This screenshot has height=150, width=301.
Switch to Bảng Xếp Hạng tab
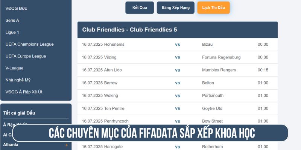176,7
